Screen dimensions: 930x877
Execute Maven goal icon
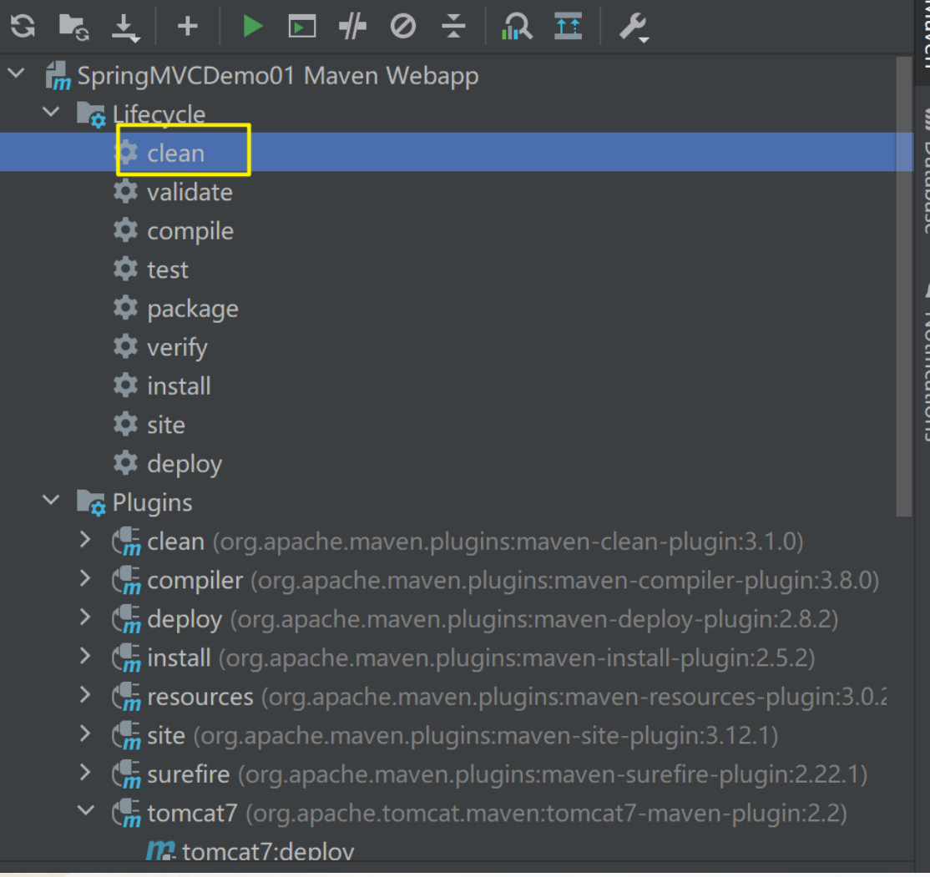tap(302, 27)
